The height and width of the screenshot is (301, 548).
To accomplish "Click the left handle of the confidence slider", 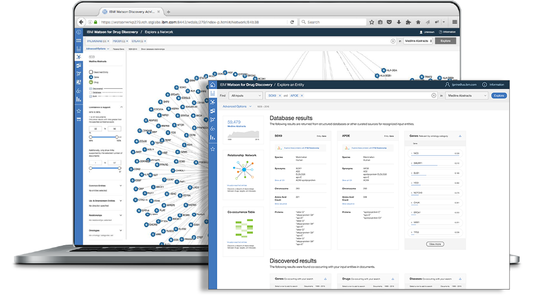I will (x=90, y=137).
